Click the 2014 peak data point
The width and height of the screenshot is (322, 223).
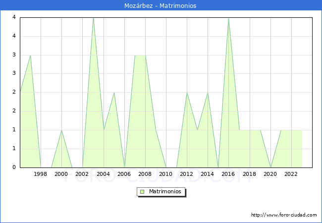coord(208,93)
